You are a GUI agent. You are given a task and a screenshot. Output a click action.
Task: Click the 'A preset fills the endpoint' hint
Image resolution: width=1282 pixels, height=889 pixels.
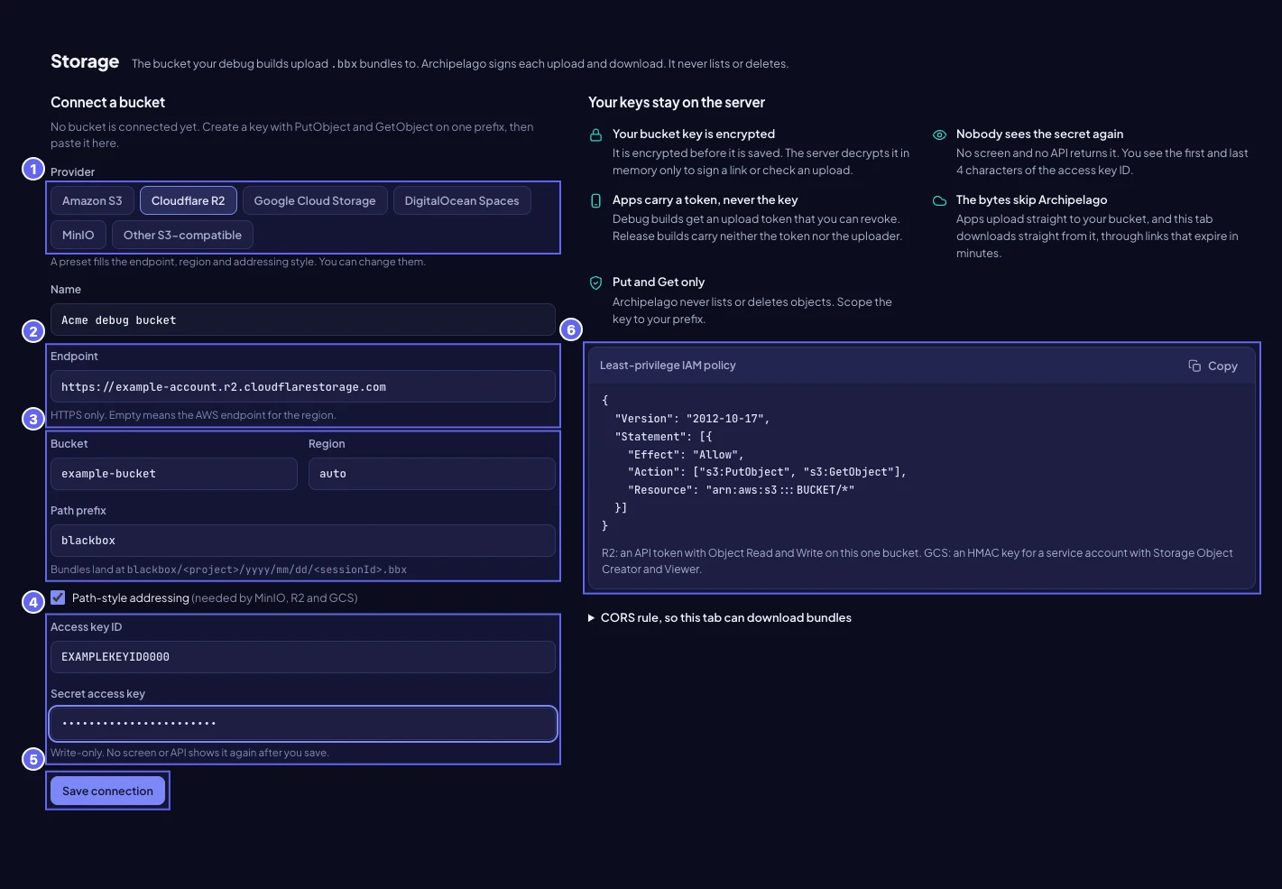click(238, 262)
